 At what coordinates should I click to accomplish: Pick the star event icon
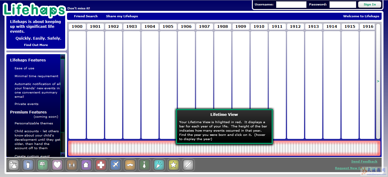[x=174, y=165]
